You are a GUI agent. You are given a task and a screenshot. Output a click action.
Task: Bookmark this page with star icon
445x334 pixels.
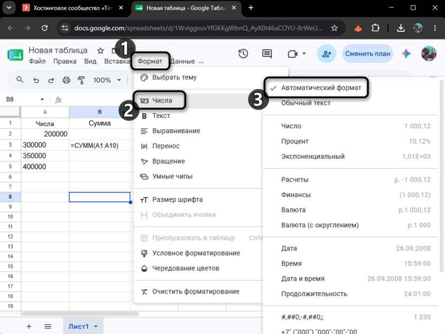(334, 28)
